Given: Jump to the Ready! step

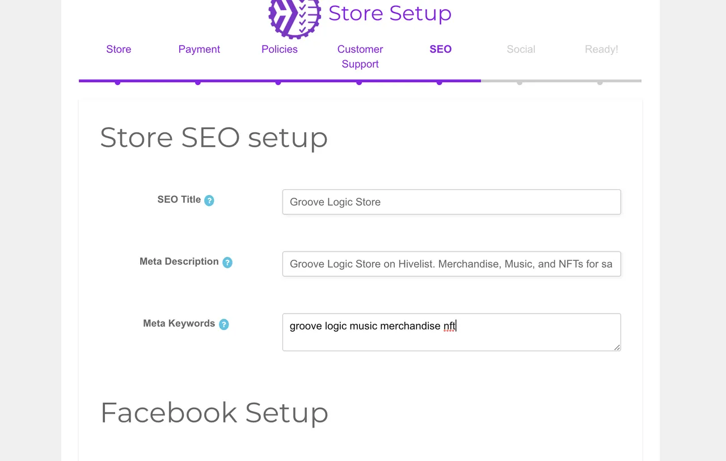Looking at the screenshot, I should [x=602, y=49].
